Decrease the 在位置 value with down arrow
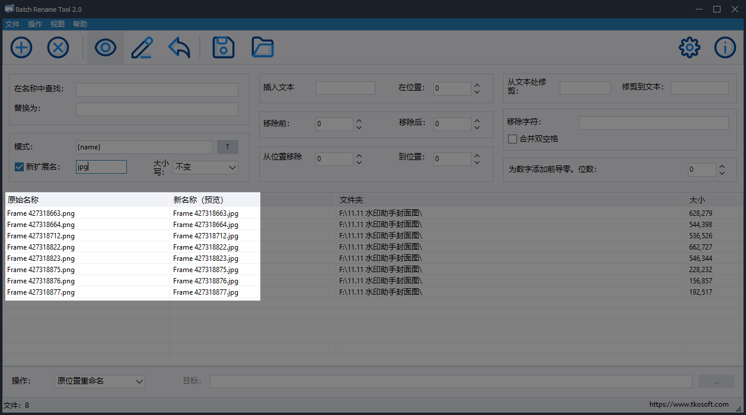Image resolution: width=746 pixels, height=415 pixels. tap(477, 92)
